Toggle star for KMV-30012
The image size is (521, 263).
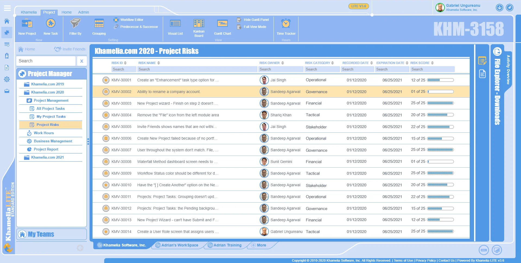(106, 209)
